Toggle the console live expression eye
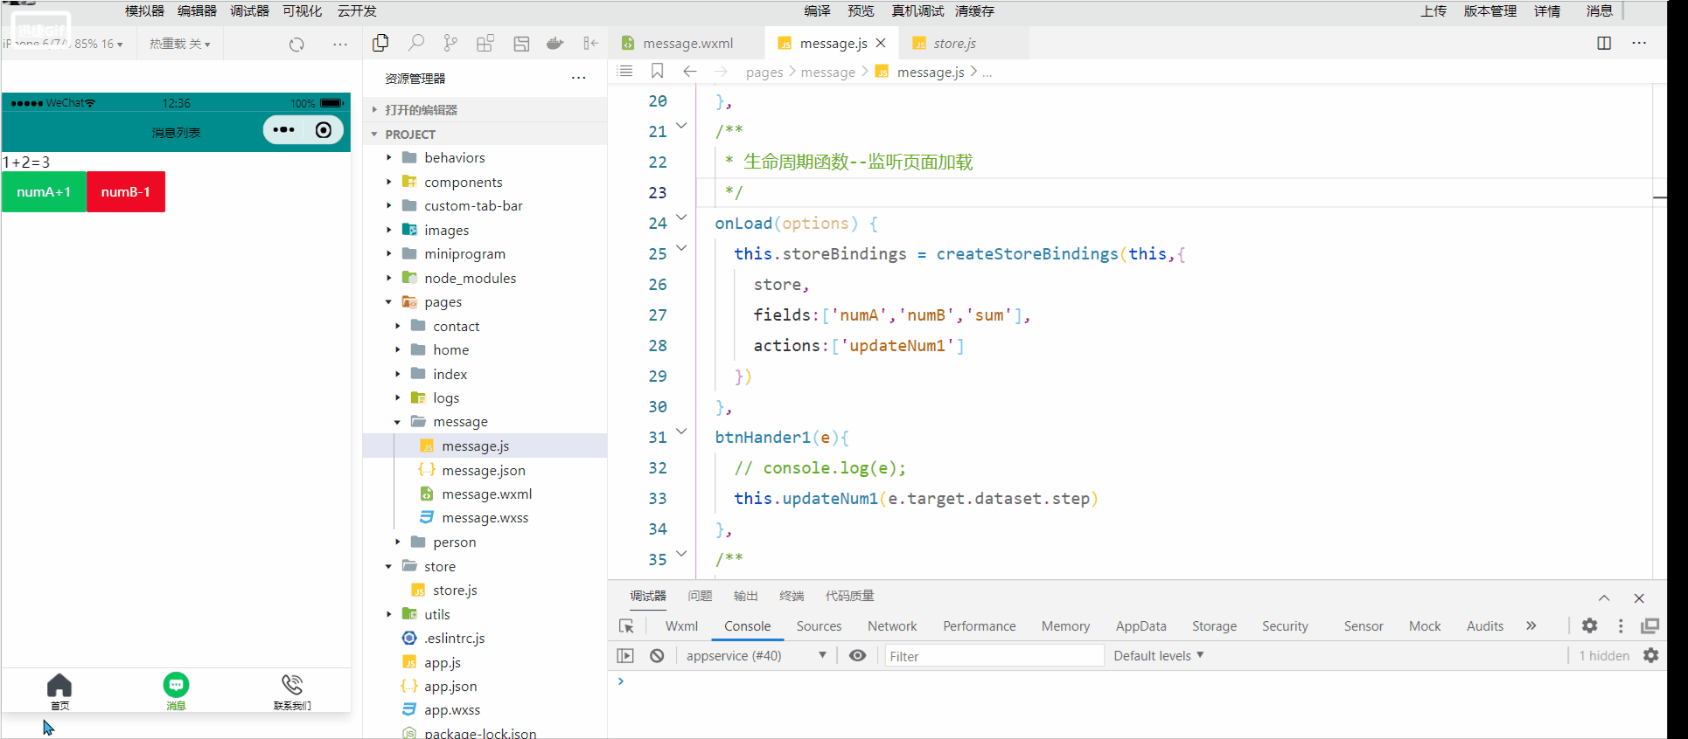1688x739 pixels. click(857, 655)
